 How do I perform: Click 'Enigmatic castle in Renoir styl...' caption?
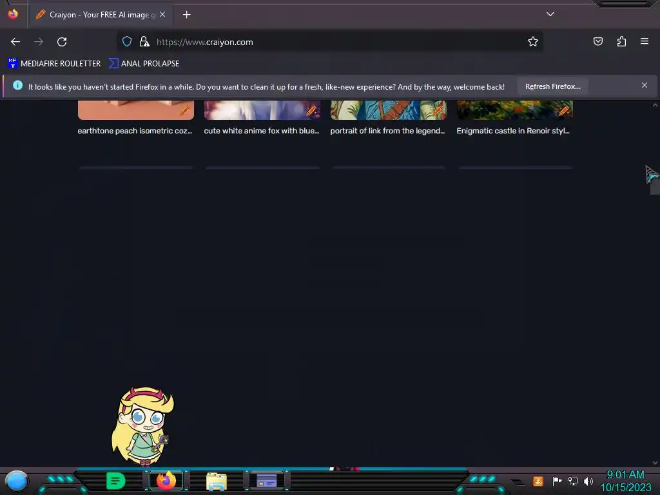(513, 131)
